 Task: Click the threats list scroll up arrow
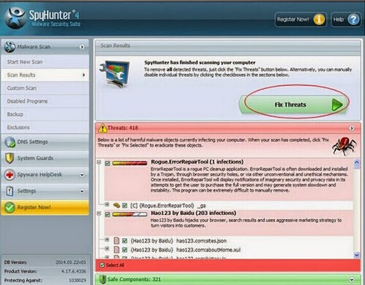coord(356,164)
